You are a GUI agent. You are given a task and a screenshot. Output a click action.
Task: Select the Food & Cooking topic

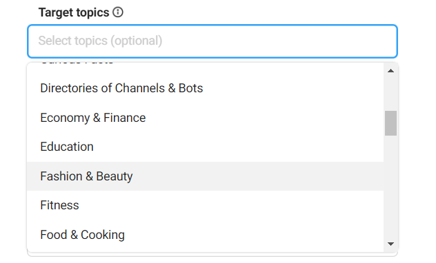[205, 235]
